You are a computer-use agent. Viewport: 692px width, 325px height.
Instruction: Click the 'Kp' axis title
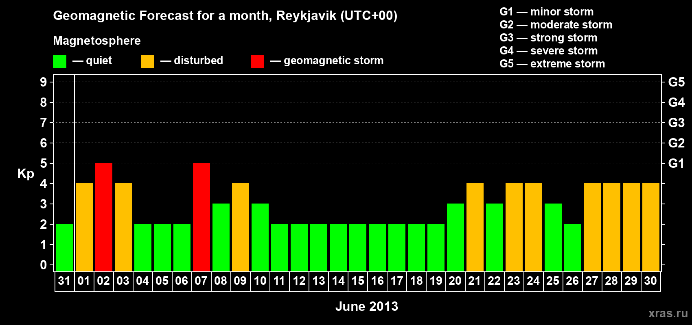click(x=26, y=174)
